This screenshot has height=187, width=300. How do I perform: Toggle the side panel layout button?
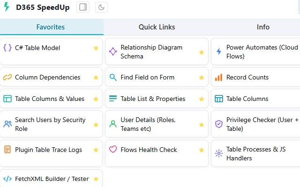point(83,7)
